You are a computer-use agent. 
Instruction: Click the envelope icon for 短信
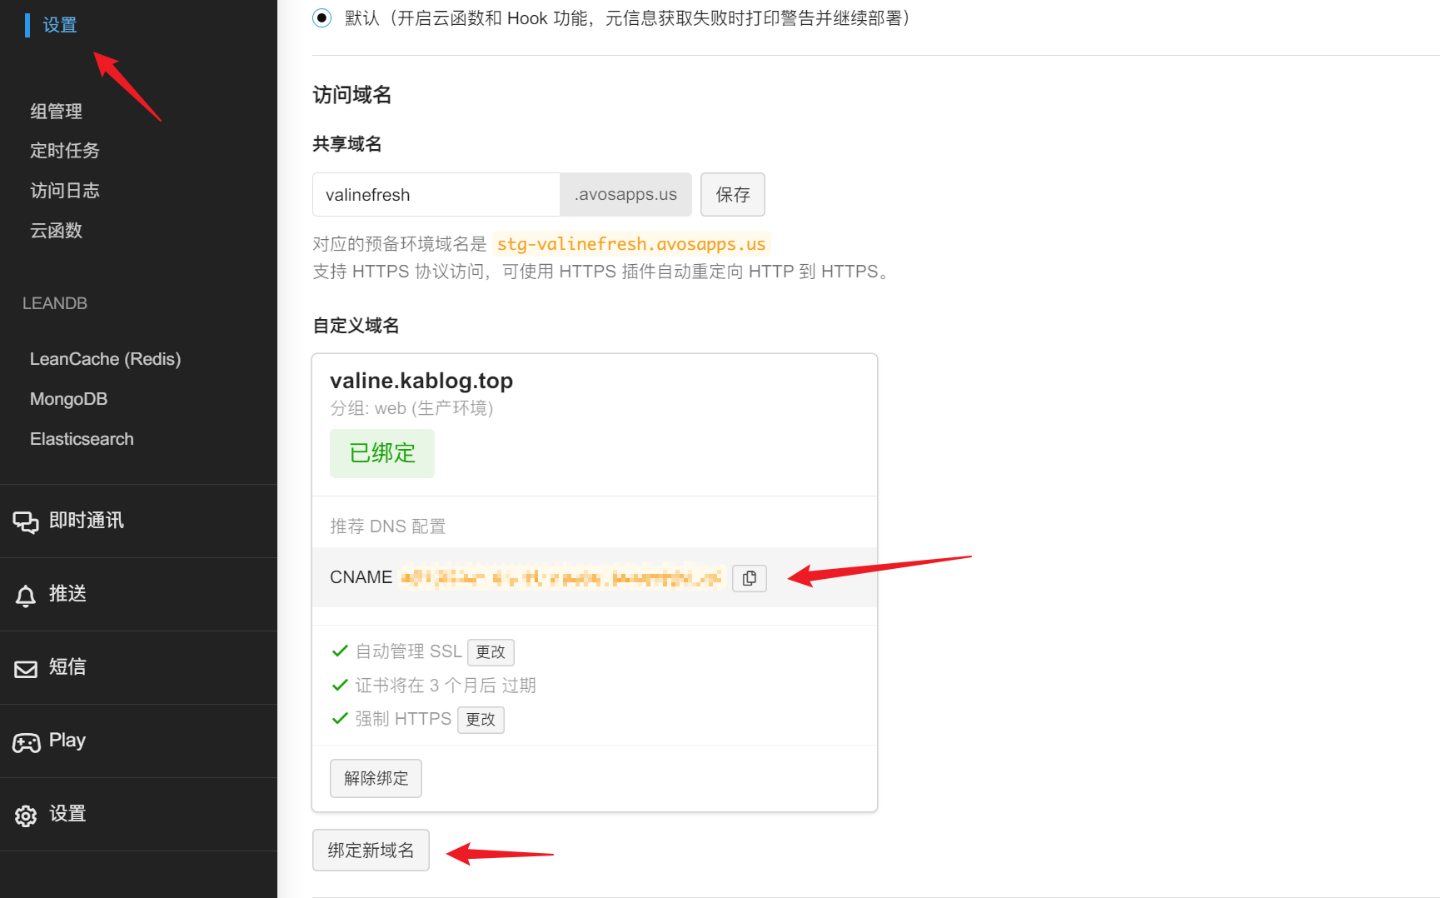click(x=26, y=668)
